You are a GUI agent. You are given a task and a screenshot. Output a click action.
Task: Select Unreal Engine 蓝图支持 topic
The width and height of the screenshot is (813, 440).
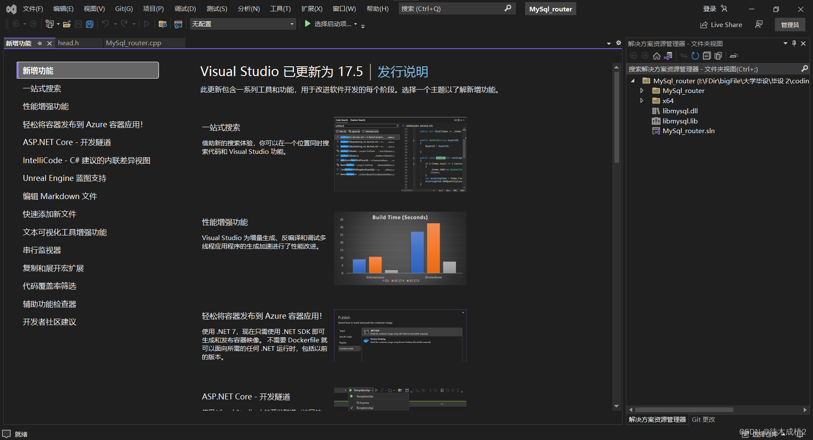(x=64, y=178)
